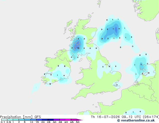The width and height of the screenshot is (159, 123).
Task: Click the 'Precipitation [mm] GFS' title text
Action: click(20, 117)
